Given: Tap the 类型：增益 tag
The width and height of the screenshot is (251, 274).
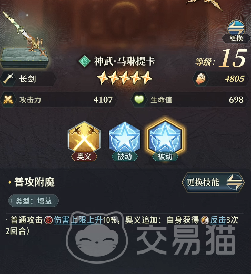Looking at the screenshot, I should point(33,201).
